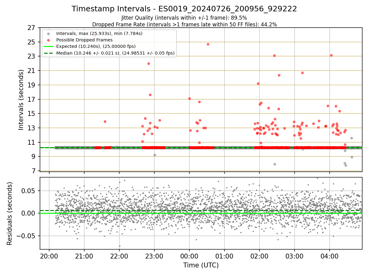Click the red marker in the legend
The image size is (369, 276).
click(48, 40)
